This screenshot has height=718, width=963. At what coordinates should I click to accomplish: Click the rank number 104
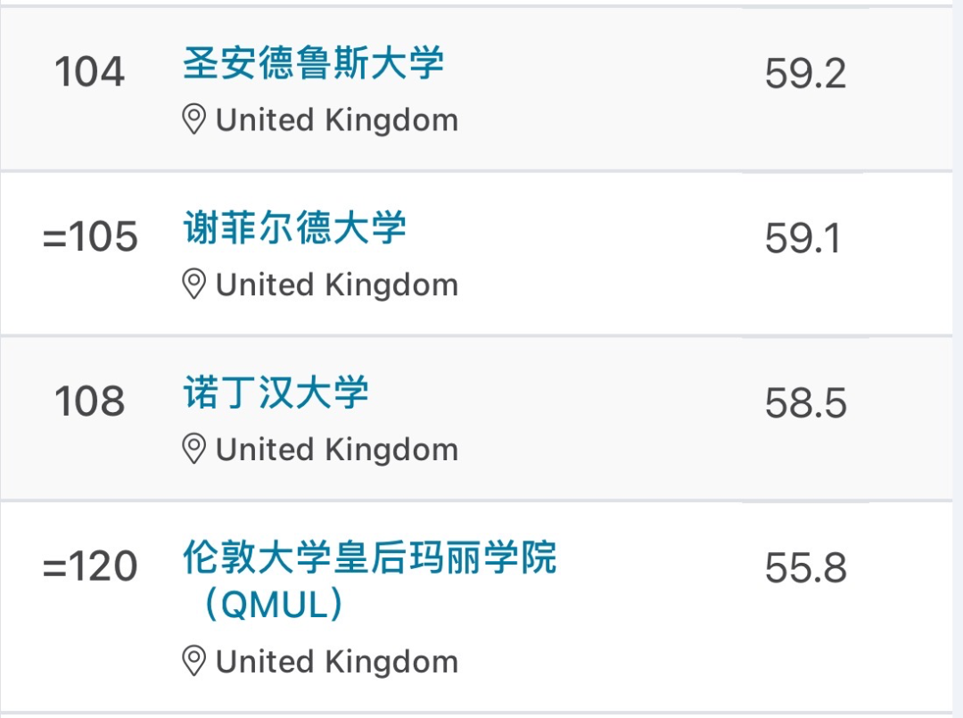coord(90,71)
